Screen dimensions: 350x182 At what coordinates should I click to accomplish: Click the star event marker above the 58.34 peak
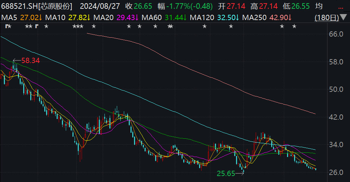9,26
